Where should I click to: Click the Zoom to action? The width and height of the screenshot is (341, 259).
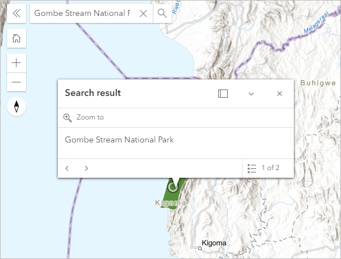click(x=84, y=117)
